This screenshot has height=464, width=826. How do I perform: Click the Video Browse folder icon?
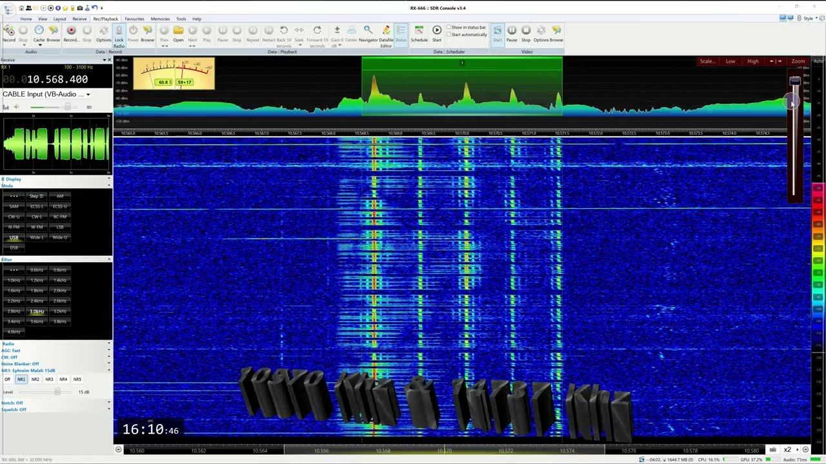coord(556,30)
